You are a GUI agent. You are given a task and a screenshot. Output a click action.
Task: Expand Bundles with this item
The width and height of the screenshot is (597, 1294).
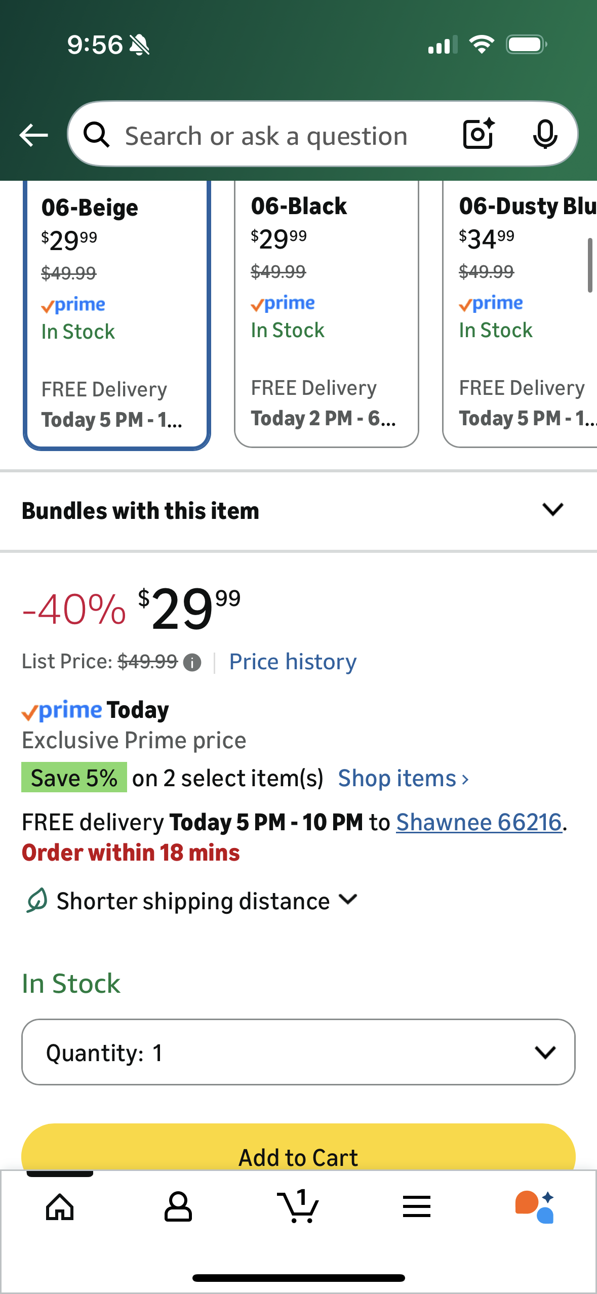point(298,510)
